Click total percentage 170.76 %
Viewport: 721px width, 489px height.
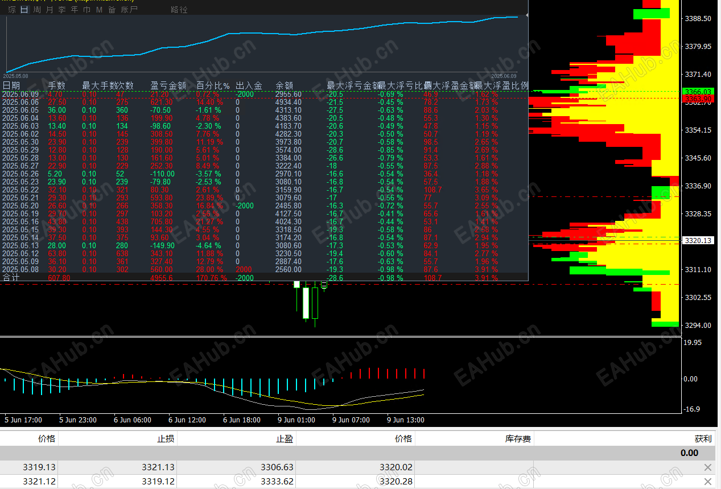pos(212,278)
